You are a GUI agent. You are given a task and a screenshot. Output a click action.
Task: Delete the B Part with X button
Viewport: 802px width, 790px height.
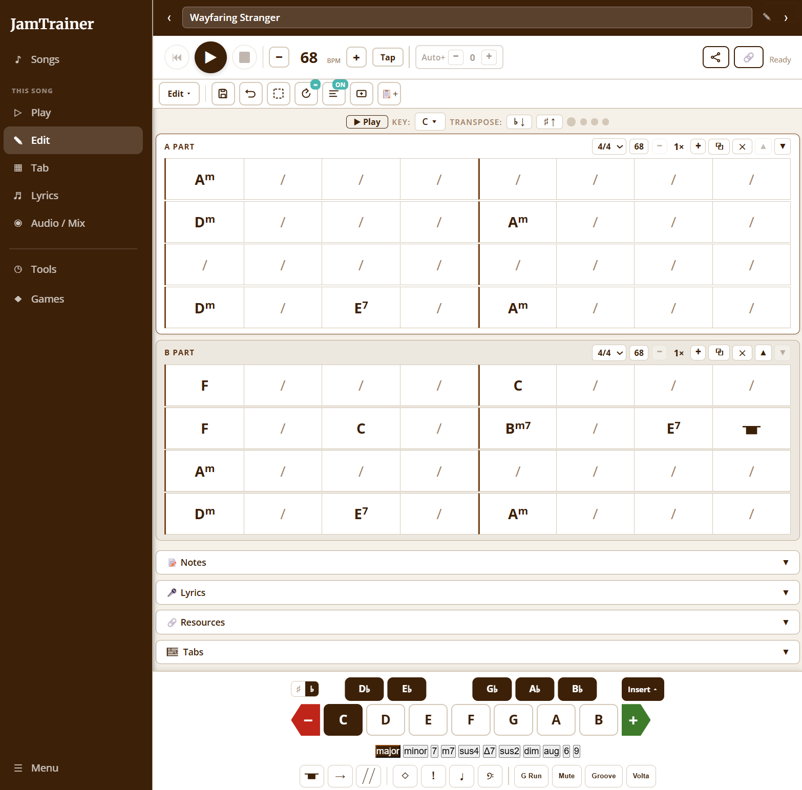tap(742, 353)
